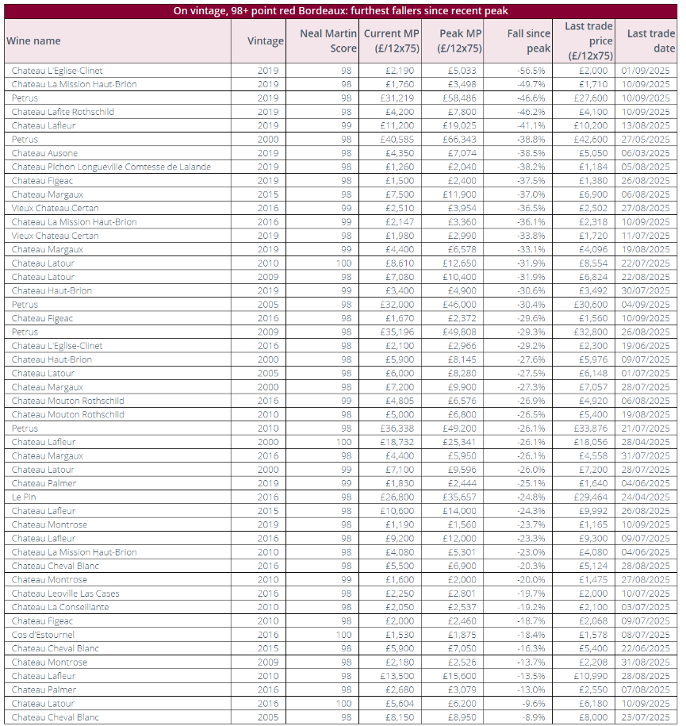
Task: Select the £11,200 current price for Lafleur 2019
Action: 397,125
